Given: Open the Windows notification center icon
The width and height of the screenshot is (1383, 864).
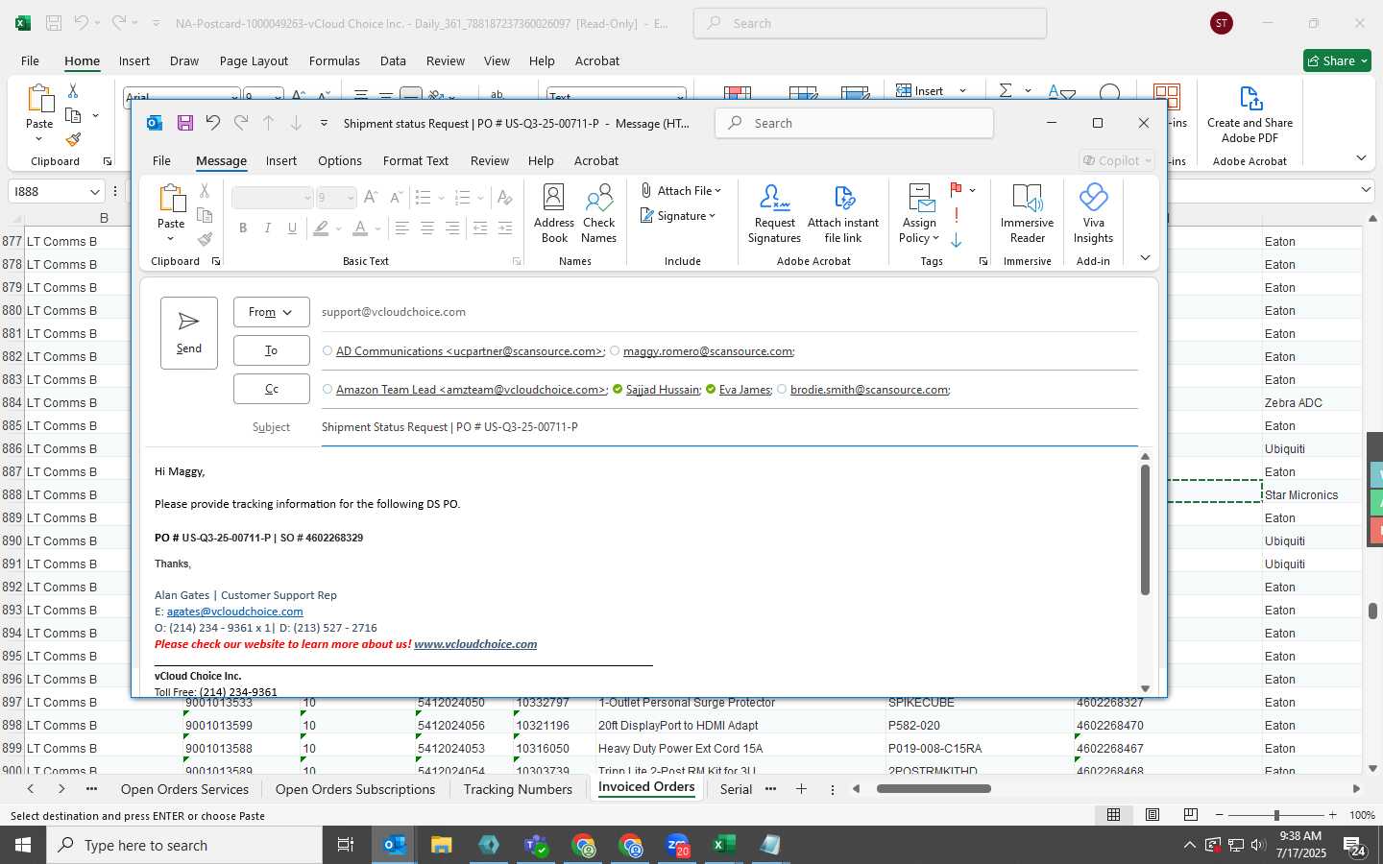Looking at the screenshot, I should tap(1355, 846).
